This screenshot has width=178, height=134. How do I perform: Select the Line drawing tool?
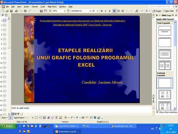28,118
